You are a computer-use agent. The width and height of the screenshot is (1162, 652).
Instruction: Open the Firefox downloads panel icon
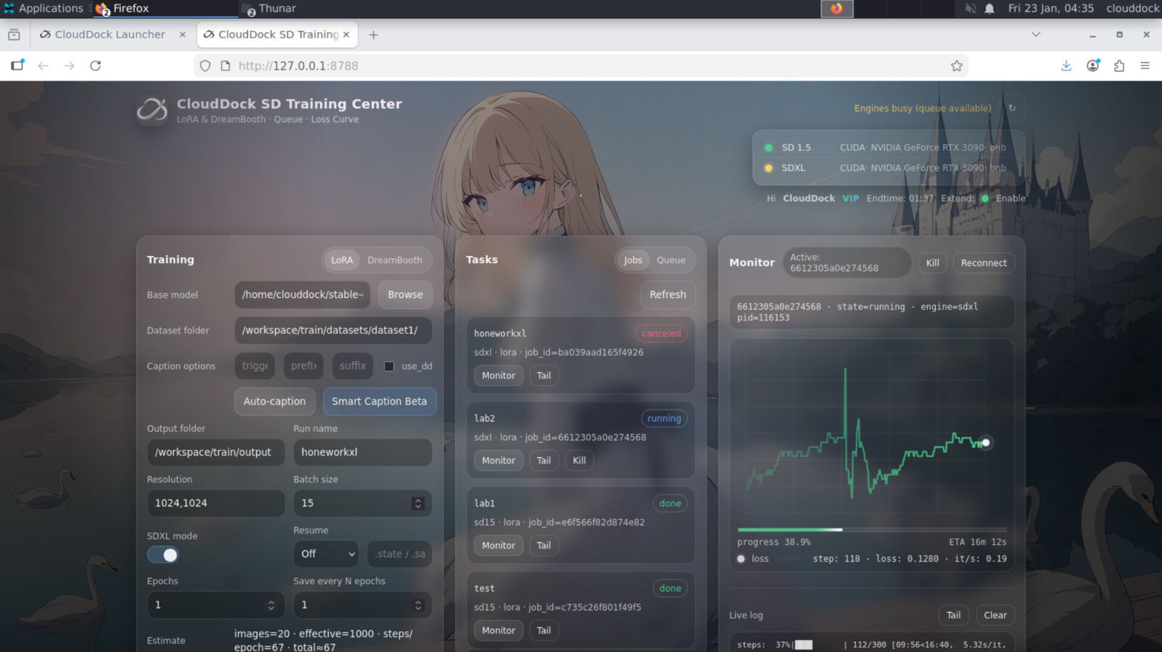[x=1066, y=65]
